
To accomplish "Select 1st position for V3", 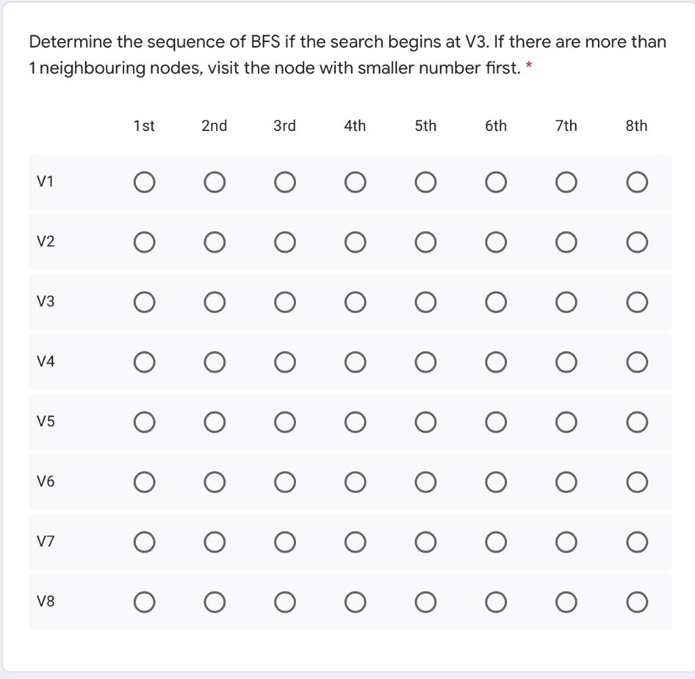I will pyautogui.click(x=144, y=301).
